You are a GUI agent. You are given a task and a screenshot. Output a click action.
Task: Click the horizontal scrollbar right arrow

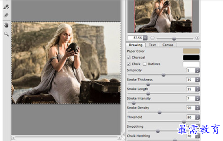click(x=119, y=138)
